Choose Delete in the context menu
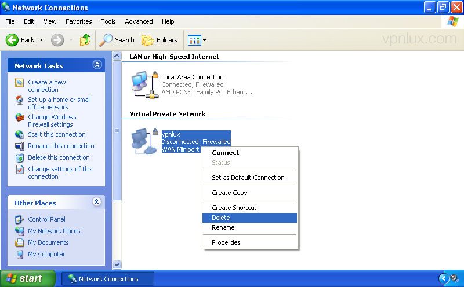 249,218
